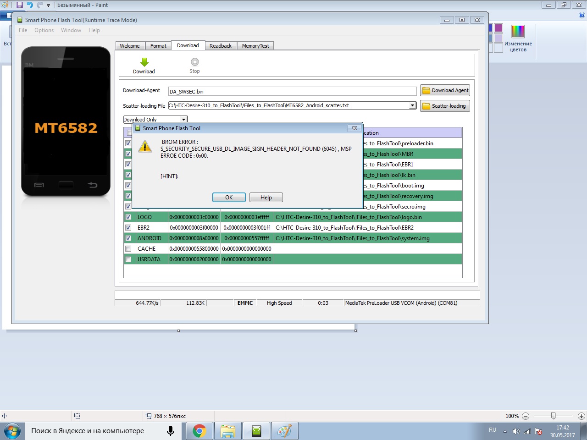This screenshot has width=587, height=440.
Task: Switch to the Readback tab
Action: coord(221,46)
